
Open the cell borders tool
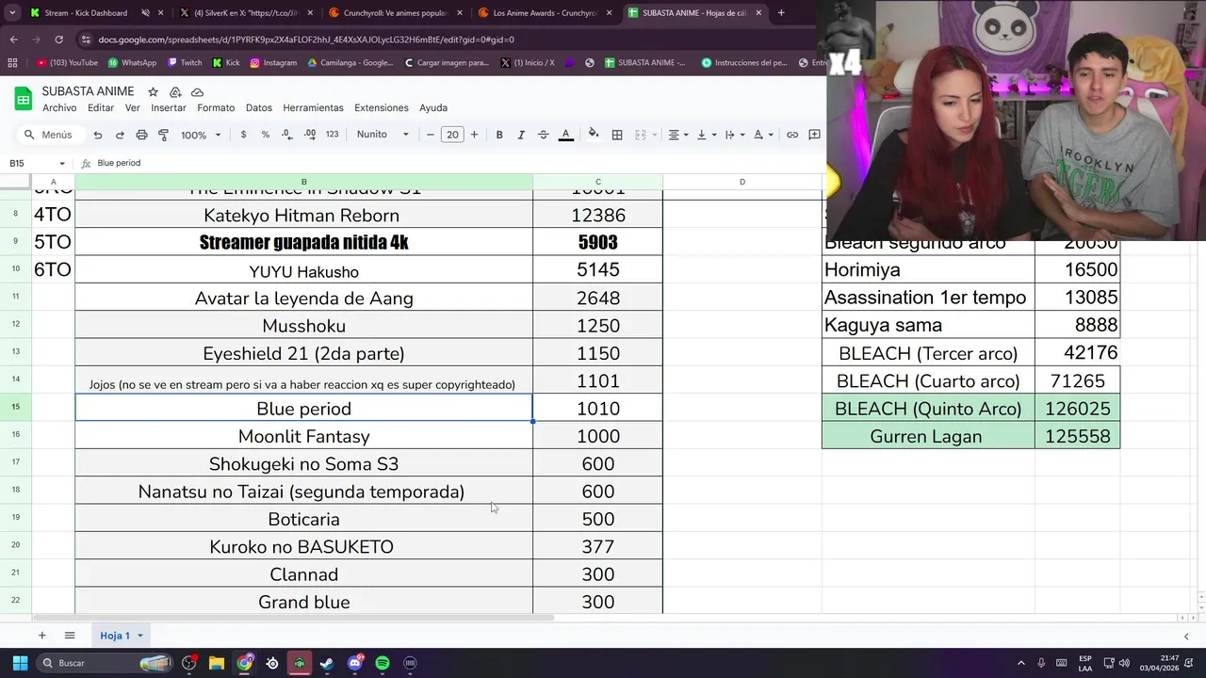[x=617, y=135]
